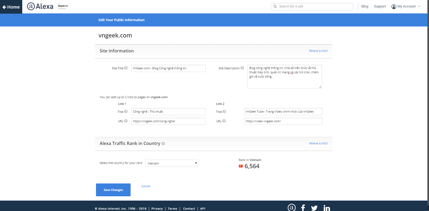Click the vngeek.com heading
The height and width of the screenshot is (211, 429).
[x=115, y=35]
